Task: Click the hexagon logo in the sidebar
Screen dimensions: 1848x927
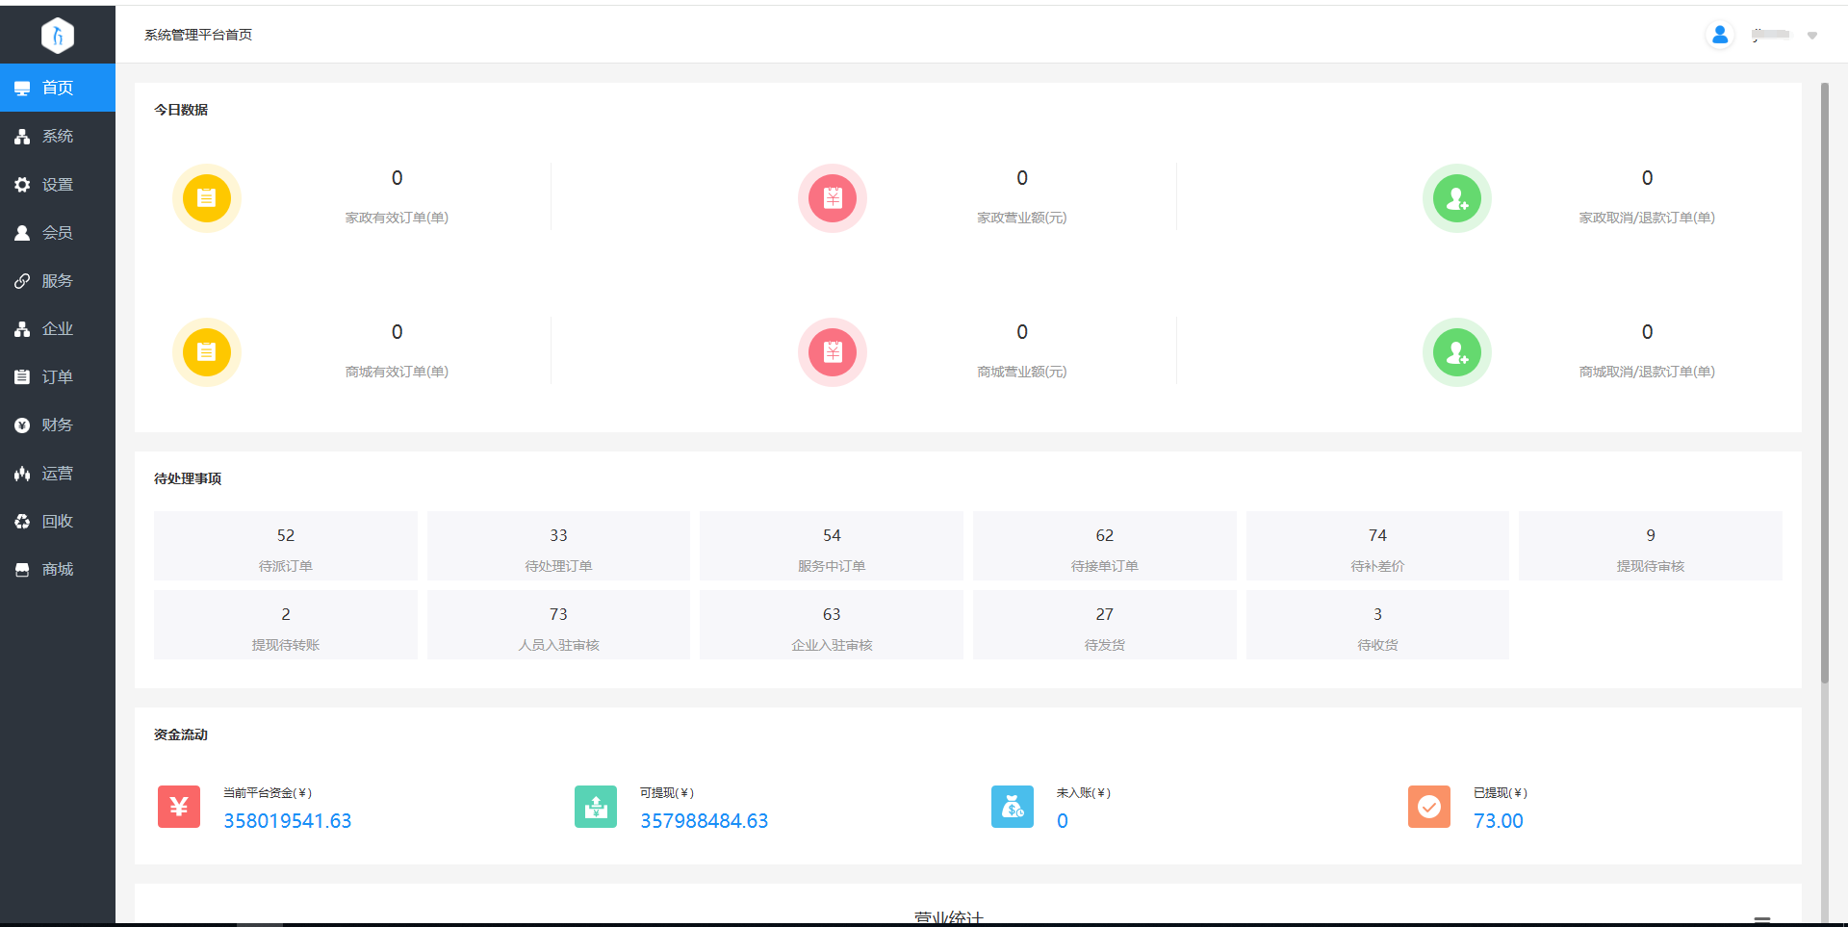Action: pos(58,36)
